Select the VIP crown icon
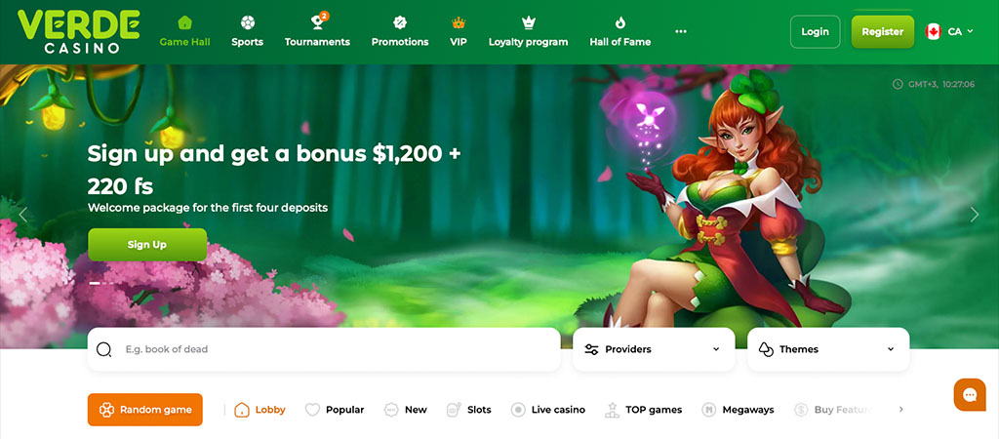This screenshot has height=439, width=999. click(x=459, y=23)
